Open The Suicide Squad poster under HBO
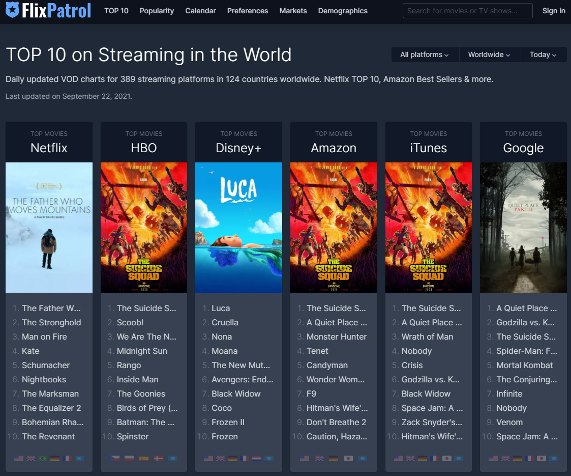The image size is (571, 476). tap(144, 228)
